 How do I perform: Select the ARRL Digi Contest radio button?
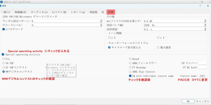click(x=130, y=72)
